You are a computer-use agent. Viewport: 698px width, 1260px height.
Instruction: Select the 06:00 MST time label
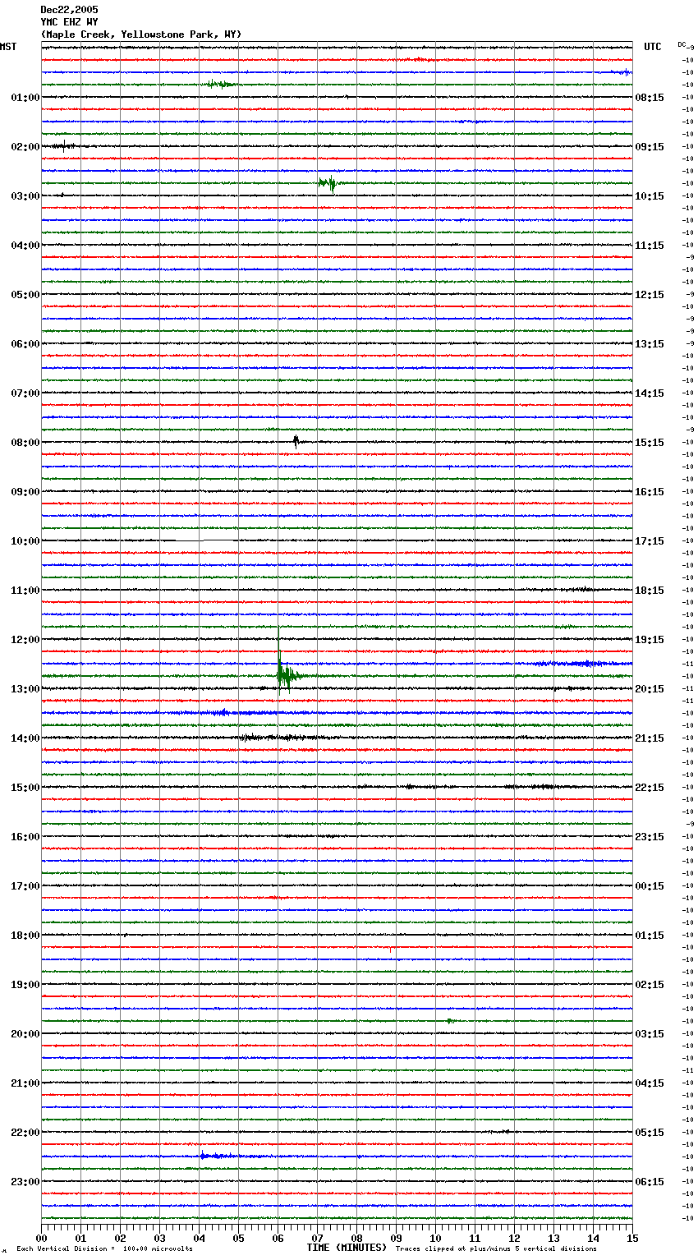(25, 344)
